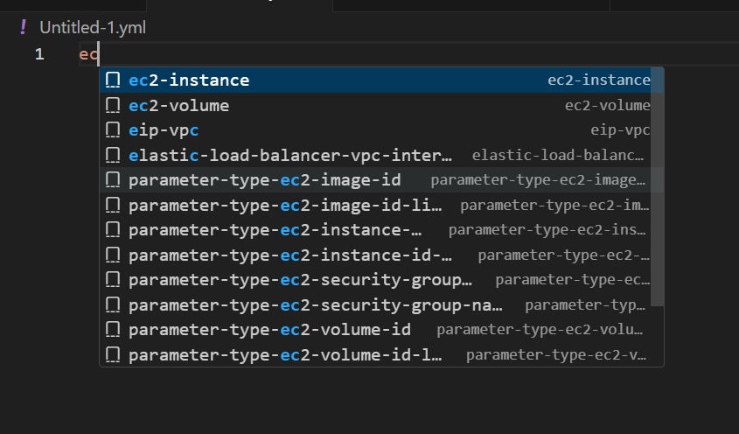This screenshot has height=434, width=739.
Task: Click the snippet icon beside ec2-volume
Action: [113, 106]
